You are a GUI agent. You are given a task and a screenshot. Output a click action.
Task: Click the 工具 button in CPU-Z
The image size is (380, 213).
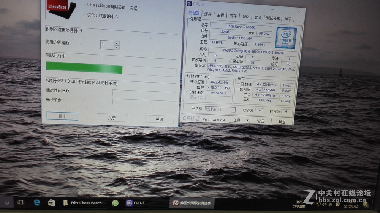[x=237, y=120]
